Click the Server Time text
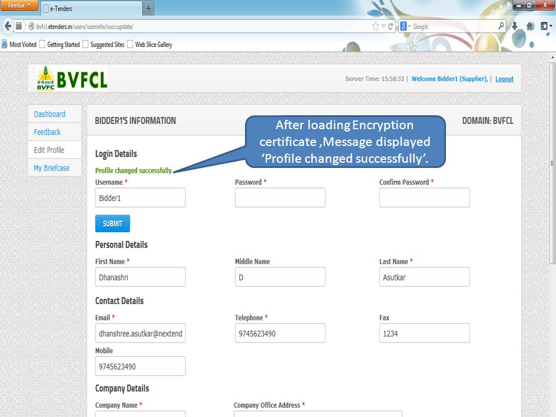Image resolution: width=556 pixels, height=417 pixels. pos(375,79)
